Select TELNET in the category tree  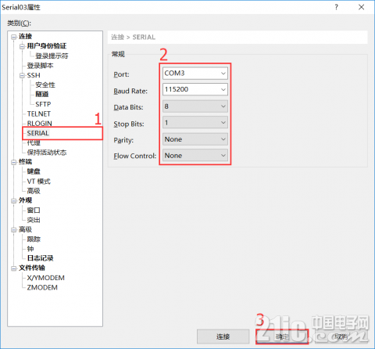point(39,113)
